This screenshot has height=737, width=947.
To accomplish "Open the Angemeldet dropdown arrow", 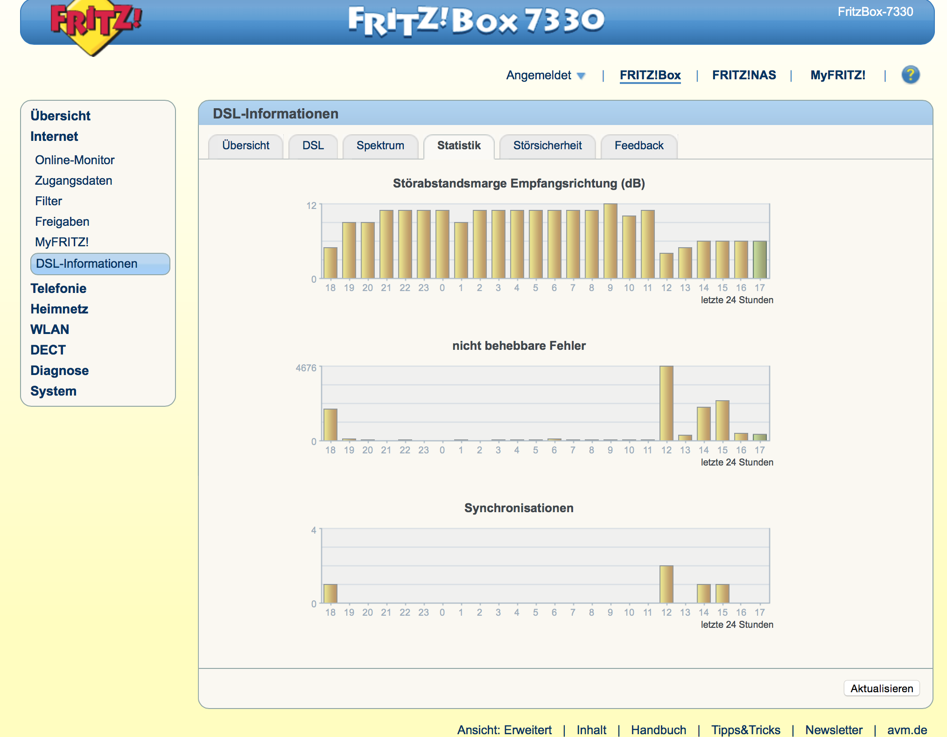I will (581, 76).
